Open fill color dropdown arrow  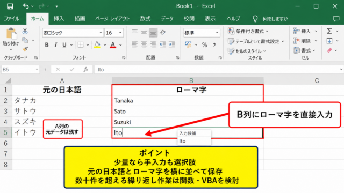coord(105,45)
